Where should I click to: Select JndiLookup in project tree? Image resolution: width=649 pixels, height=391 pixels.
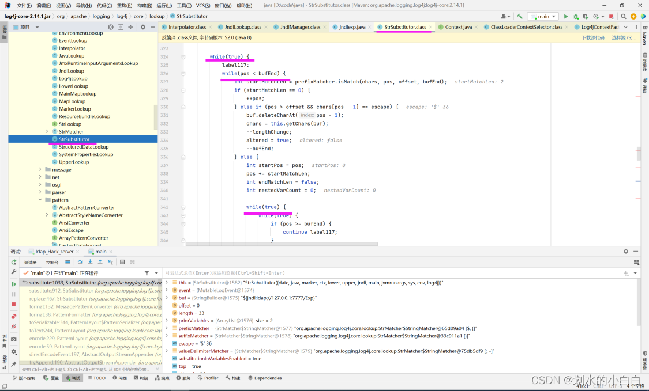[71, 71]
